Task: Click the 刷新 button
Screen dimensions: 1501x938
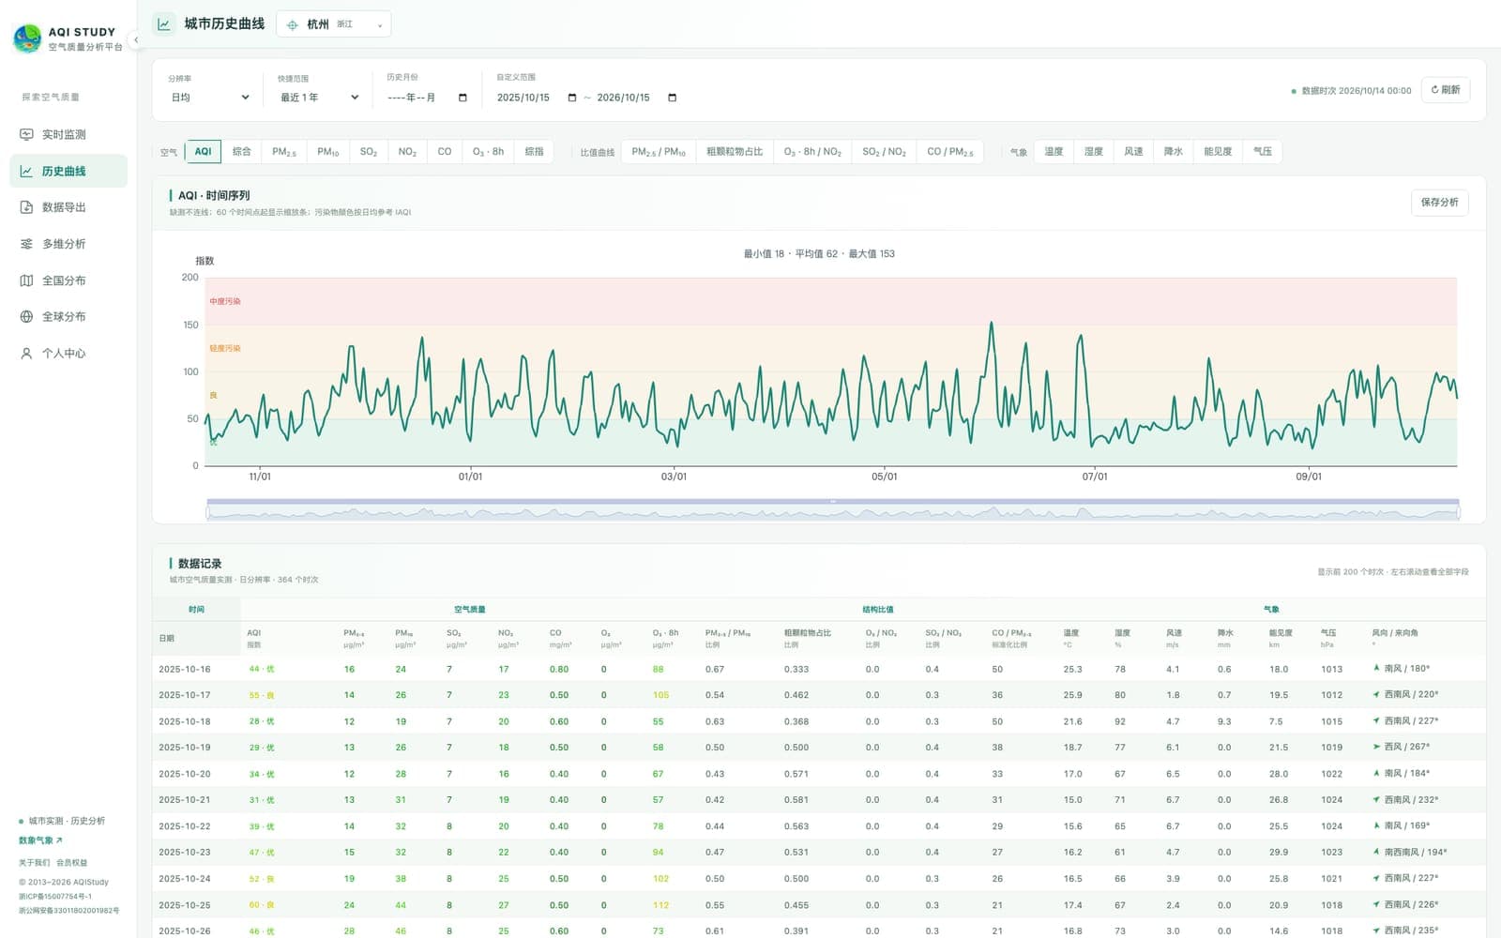Action: pos(1446,90)
